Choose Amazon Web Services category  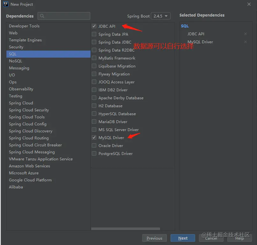pos(48,166)
